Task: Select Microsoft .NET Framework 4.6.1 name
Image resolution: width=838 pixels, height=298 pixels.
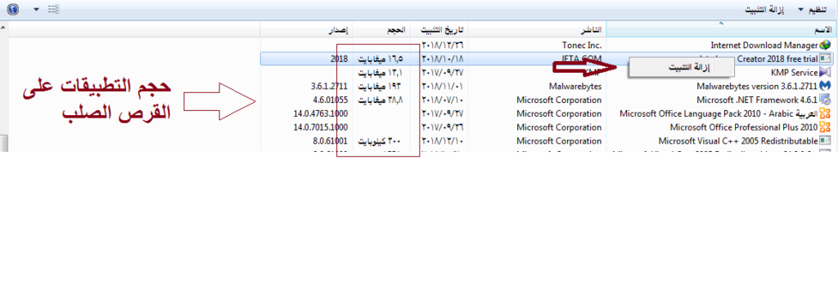Action: coord(757,100)
